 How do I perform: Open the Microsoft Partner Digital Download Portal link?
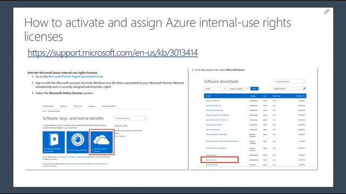coord(76,77)
